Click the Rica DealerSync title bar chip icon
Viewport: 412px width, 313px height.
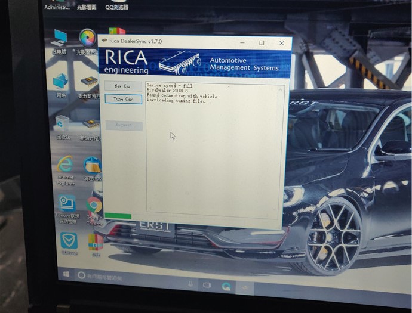[x=104, y=40]
